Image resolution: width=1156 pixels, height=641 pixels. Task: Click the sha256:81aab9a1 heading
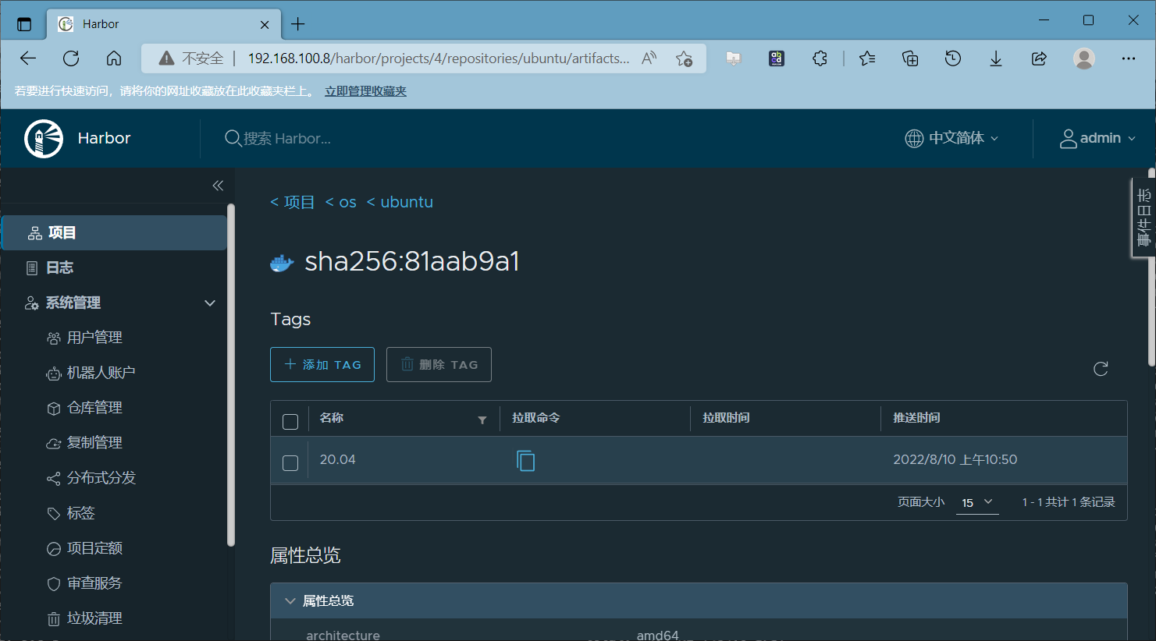[412, 261]
